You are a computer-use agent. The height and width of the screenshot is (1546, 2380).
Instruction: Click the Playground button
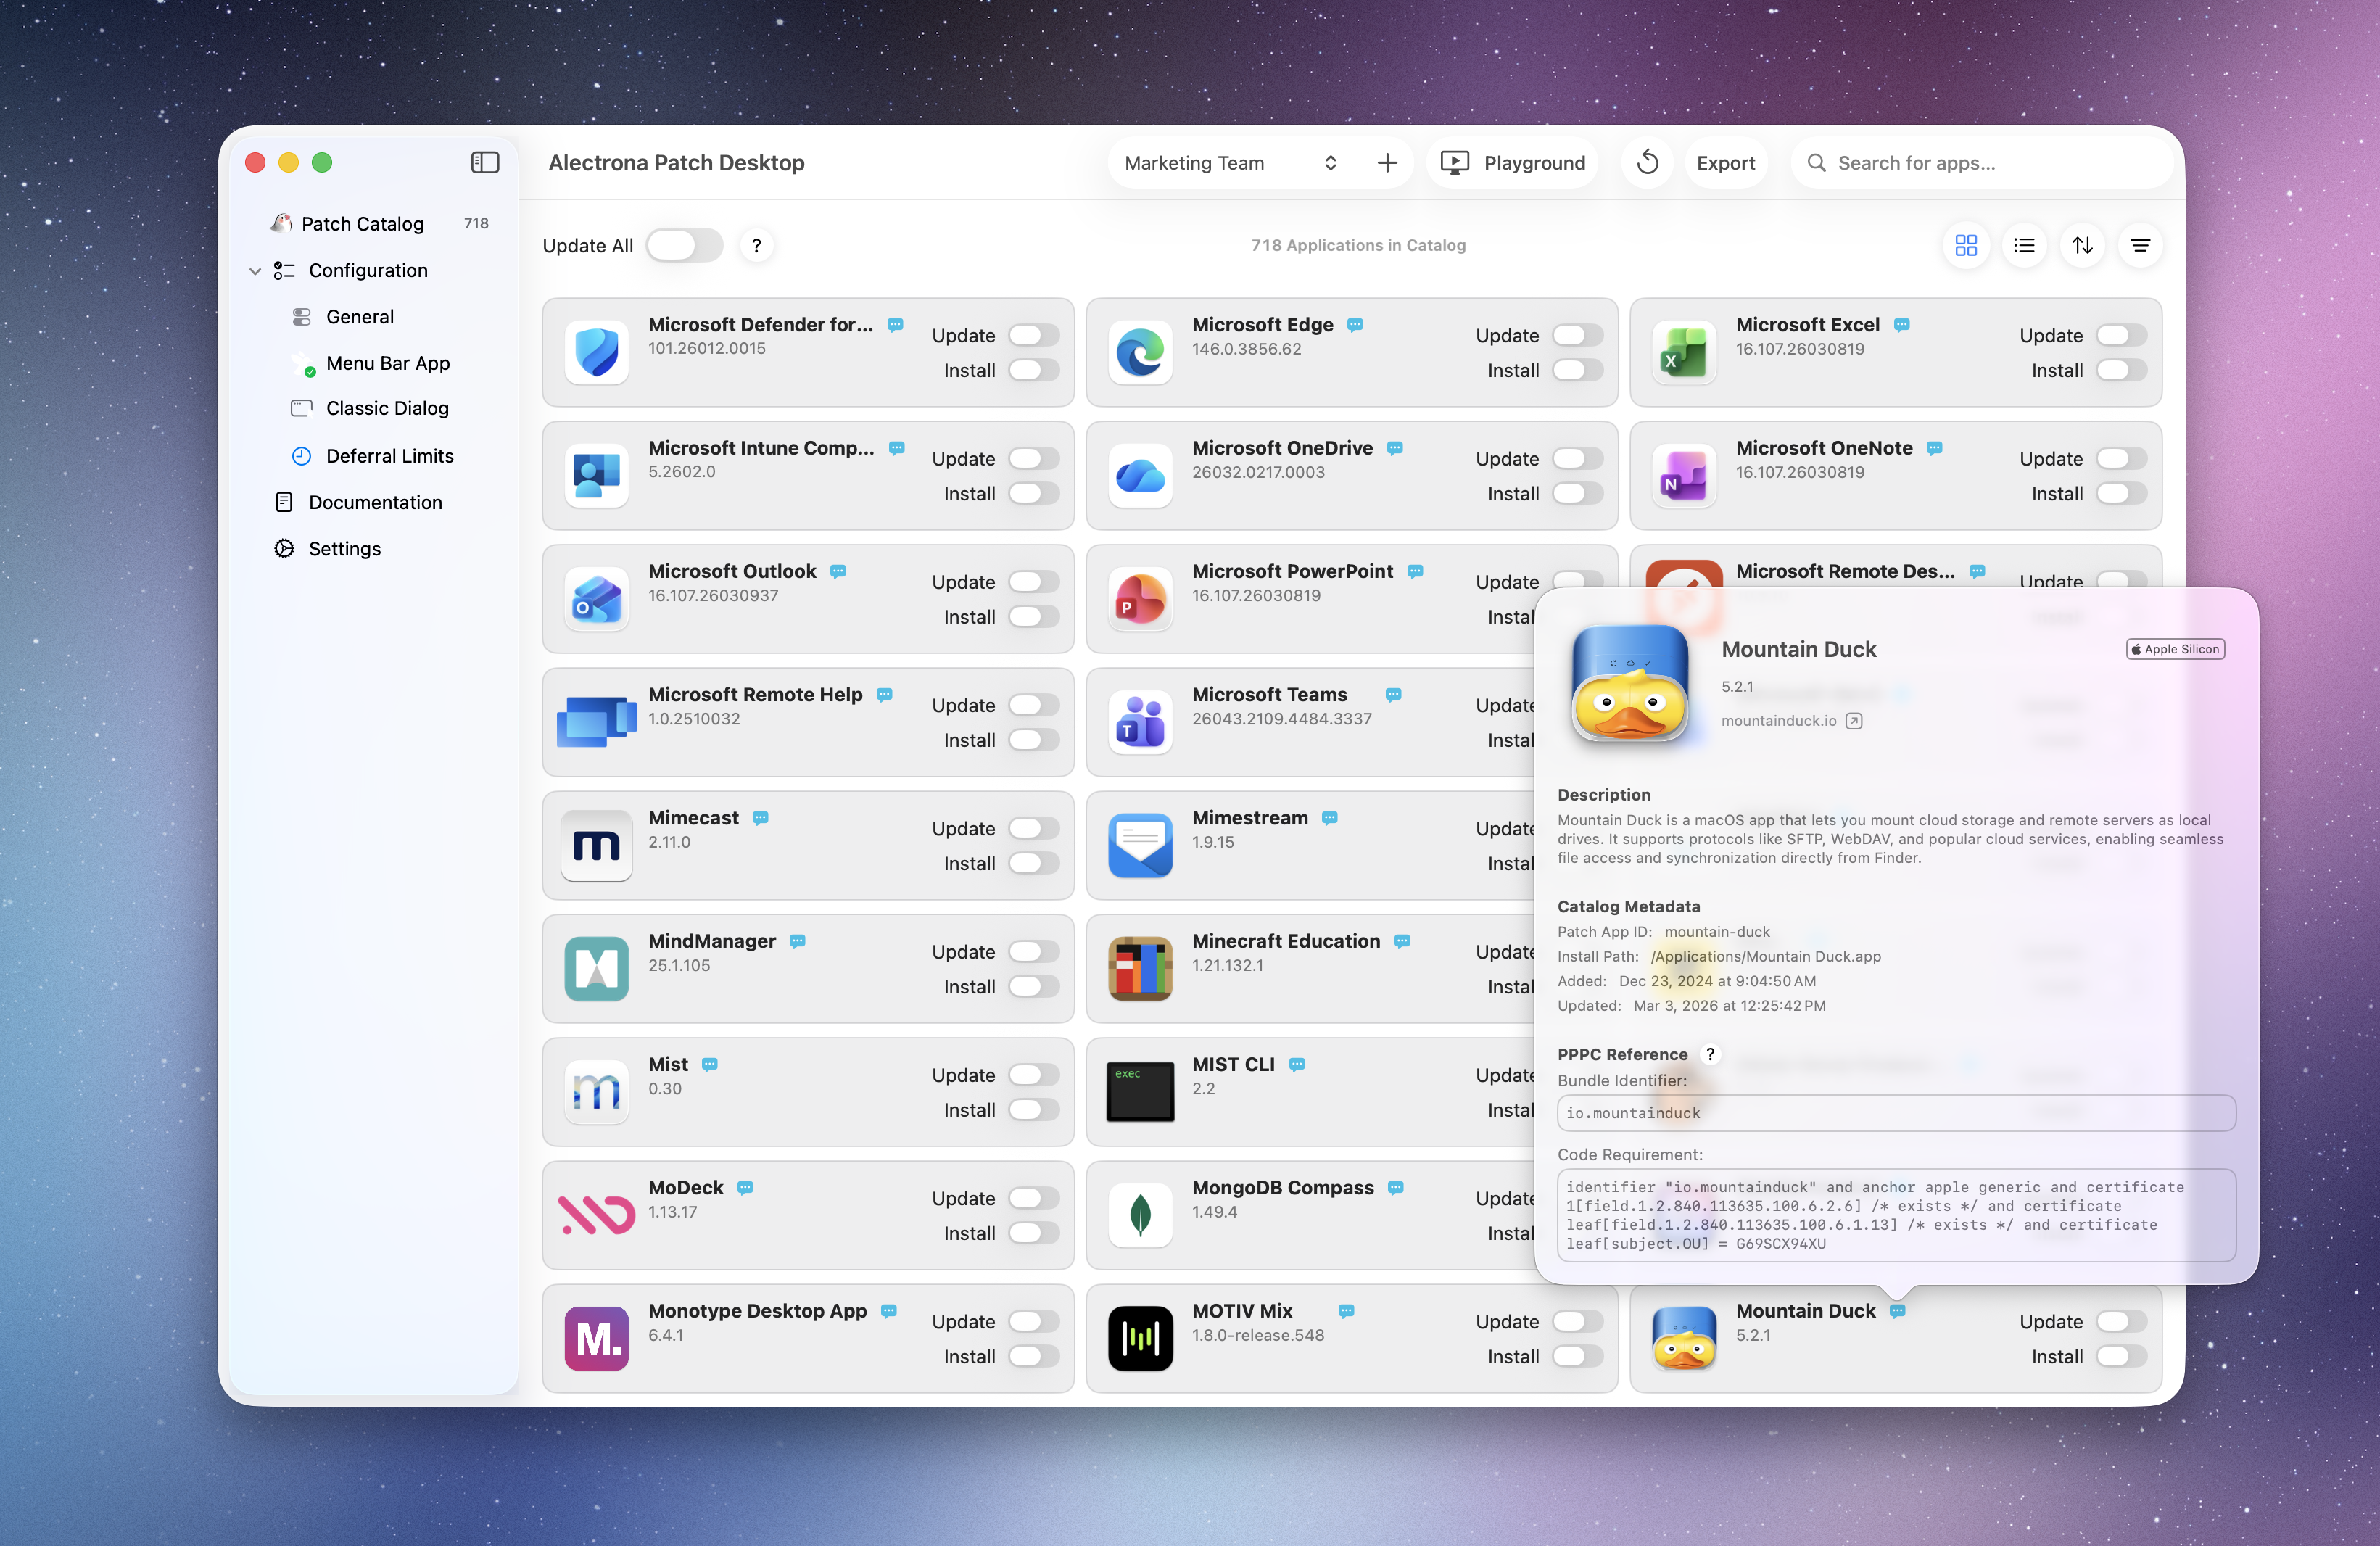(x=1512, y=163)
